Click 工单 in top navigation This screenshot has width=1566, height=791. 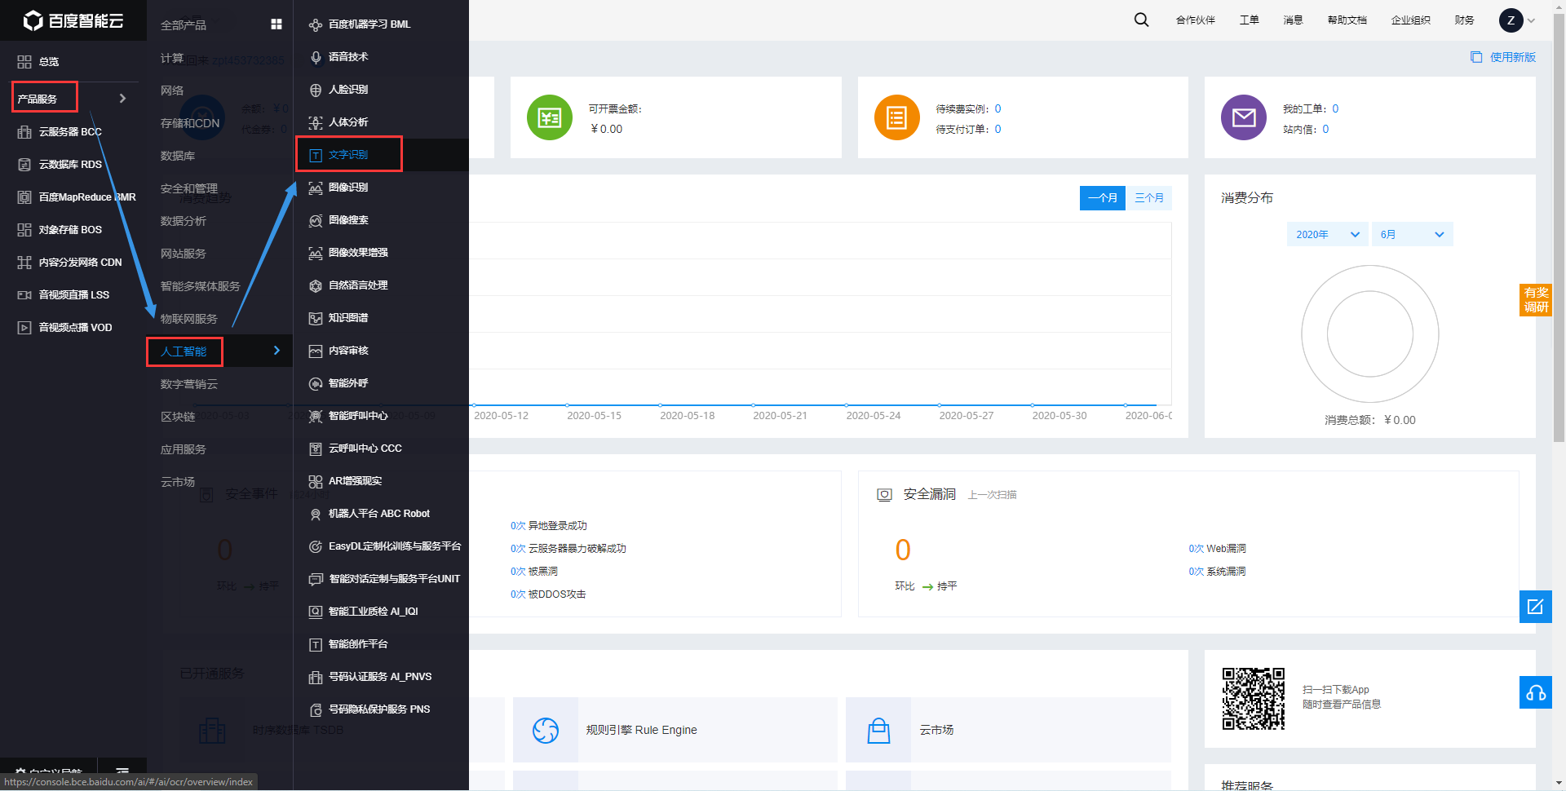[x=1250, y=20]
